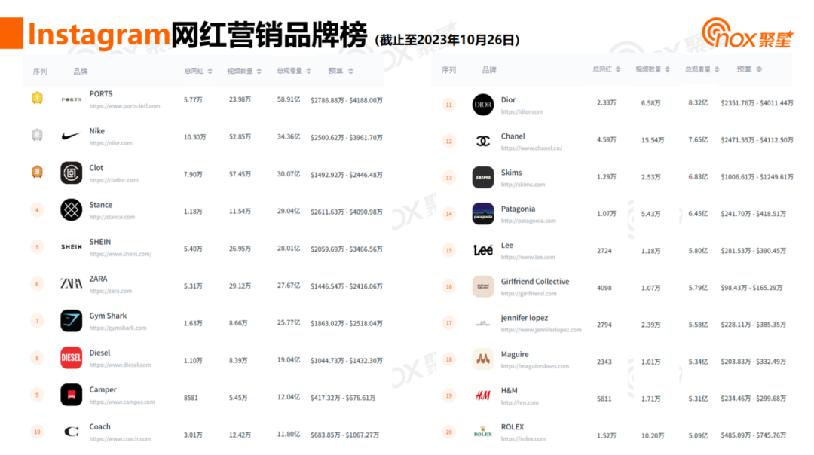Select PORTS' 58.91亿 total views value
The image size is (814, 455).
coord(289,99)
